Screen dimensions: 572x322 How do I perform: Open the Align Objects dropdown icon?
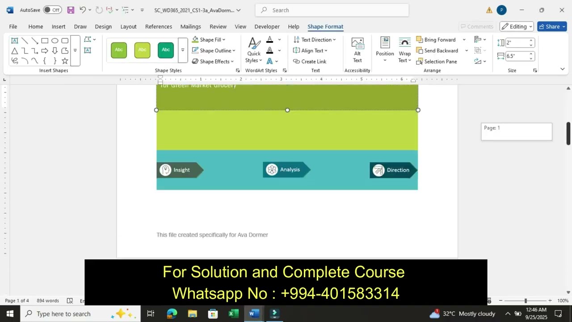point(480,40)
